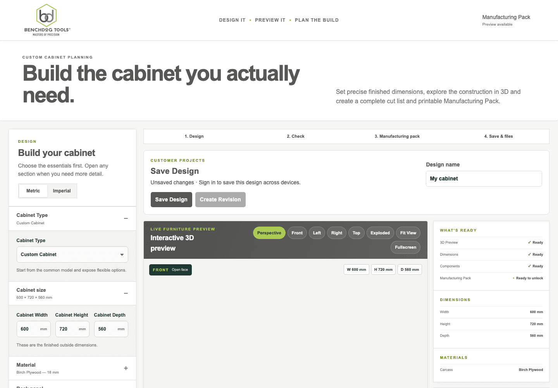Click the 'Ready to unlock' status text
558x388 pixels.
(x=529, y=278)
